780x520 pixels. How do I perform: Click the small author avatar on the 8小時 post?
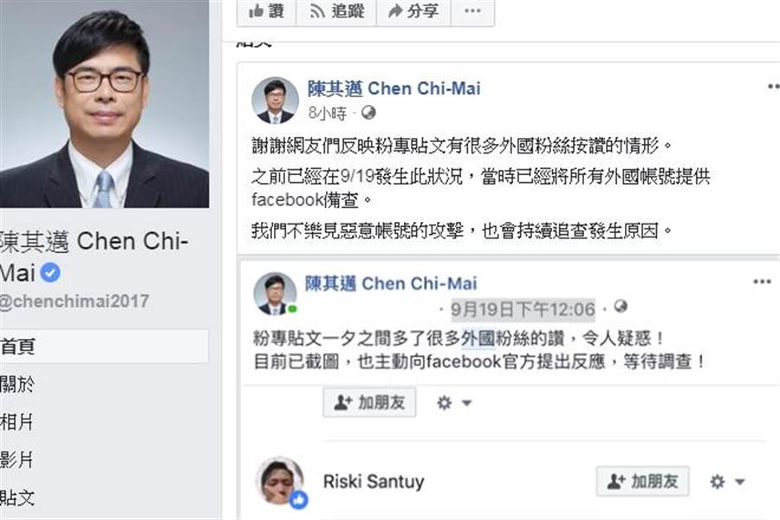click(275, 101)
